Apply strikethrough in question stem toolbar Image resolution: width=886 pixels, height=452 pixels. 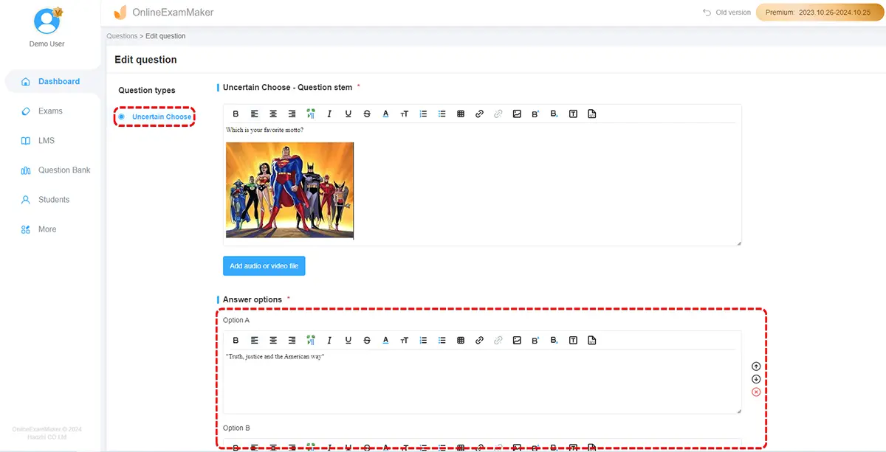pyautogui.click(x=367, y=114)
